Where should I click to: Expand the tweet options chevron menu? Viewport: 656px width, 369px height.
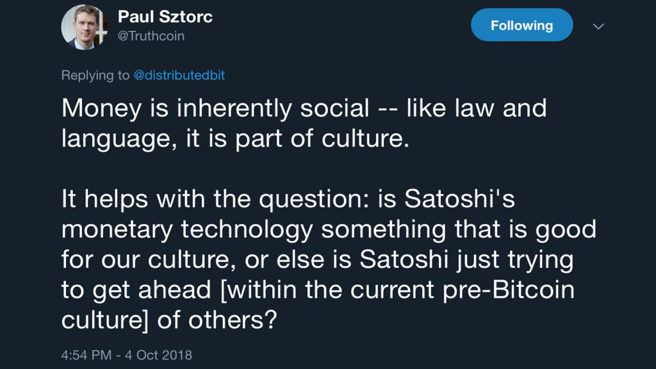(x=598, y=26)
